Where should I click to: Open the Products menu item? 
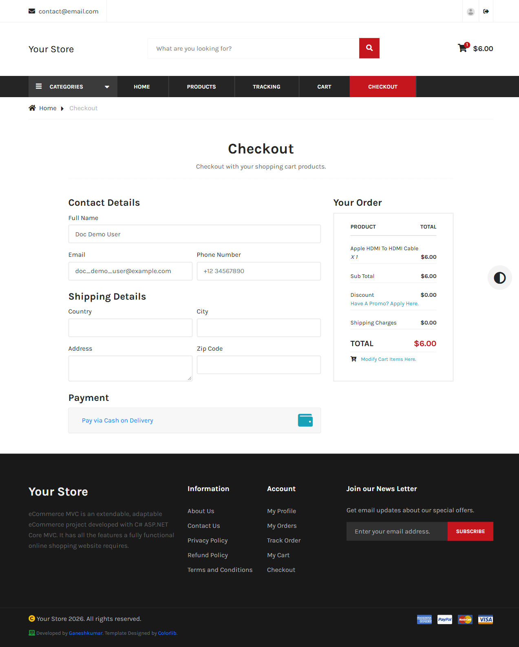point(201,87)
